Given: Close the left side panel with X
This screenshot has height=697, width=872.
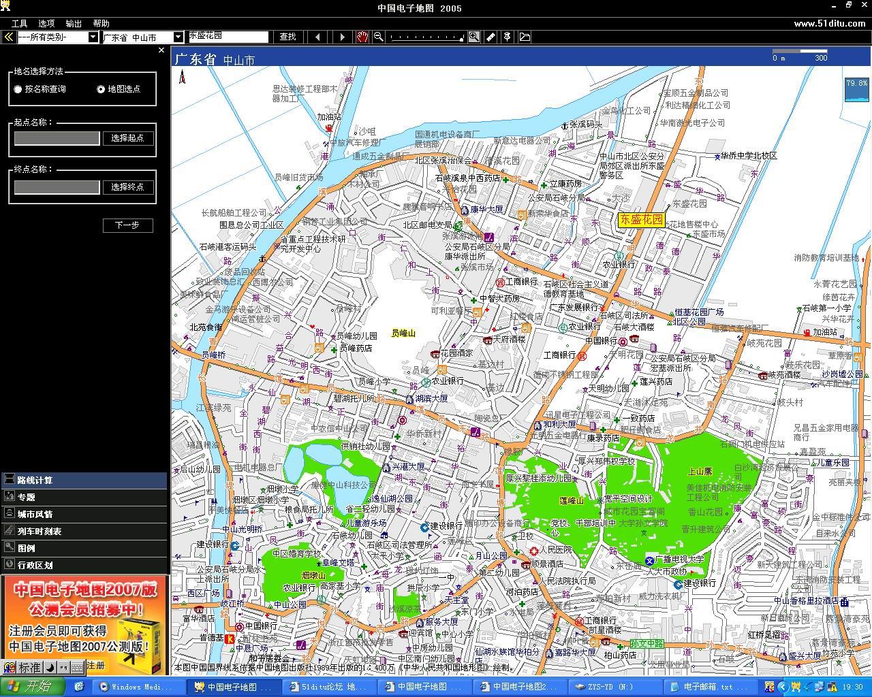Looking at the screenshot, I should pos(161,50).
